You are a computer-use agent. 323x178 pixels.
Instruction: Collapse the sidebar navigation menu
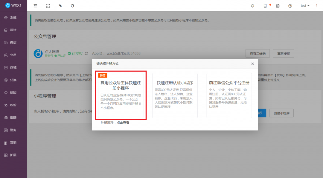pyautogui.click(x=35, y=5)
